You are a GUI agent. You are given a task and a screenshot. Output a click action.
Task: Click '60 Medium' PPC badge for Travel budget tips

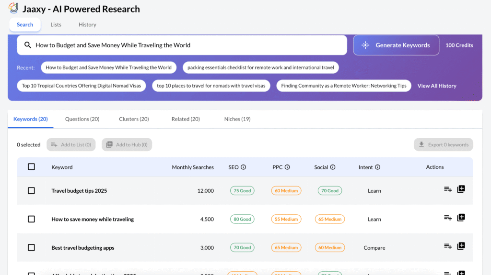[x=286, y=191]
